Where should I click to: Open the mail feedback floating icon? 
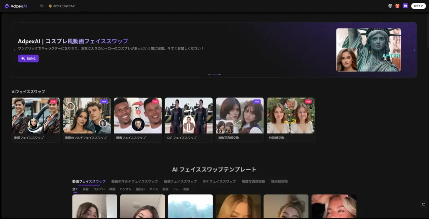424,204
